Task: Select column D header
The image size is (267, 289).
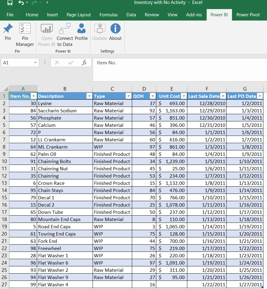Action: (144, 89)
